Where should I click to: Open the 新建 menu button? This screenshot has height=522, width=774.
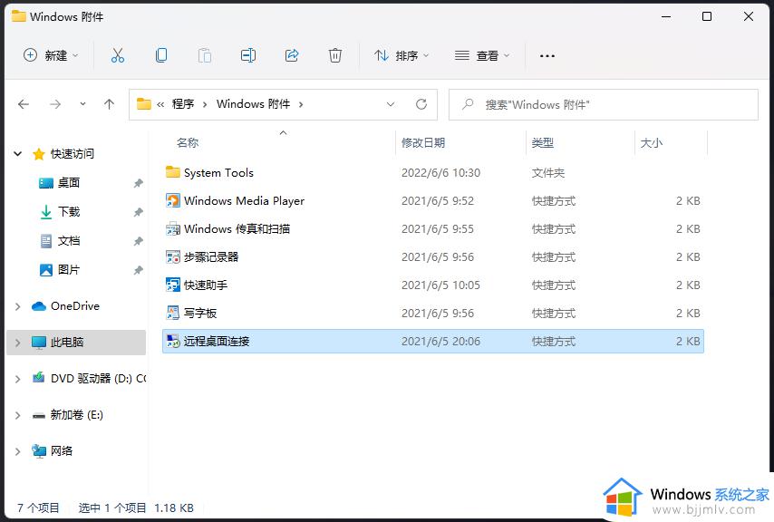point(51,55)
